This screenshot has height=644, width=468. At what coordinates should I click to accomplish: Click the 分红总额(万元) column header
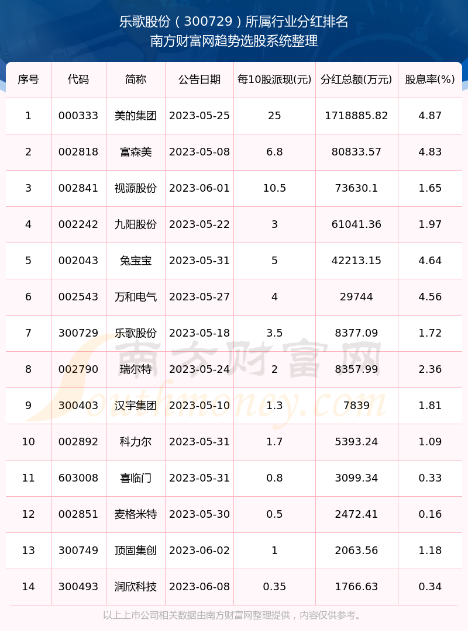pyautogui.click(x=356, y=79)
